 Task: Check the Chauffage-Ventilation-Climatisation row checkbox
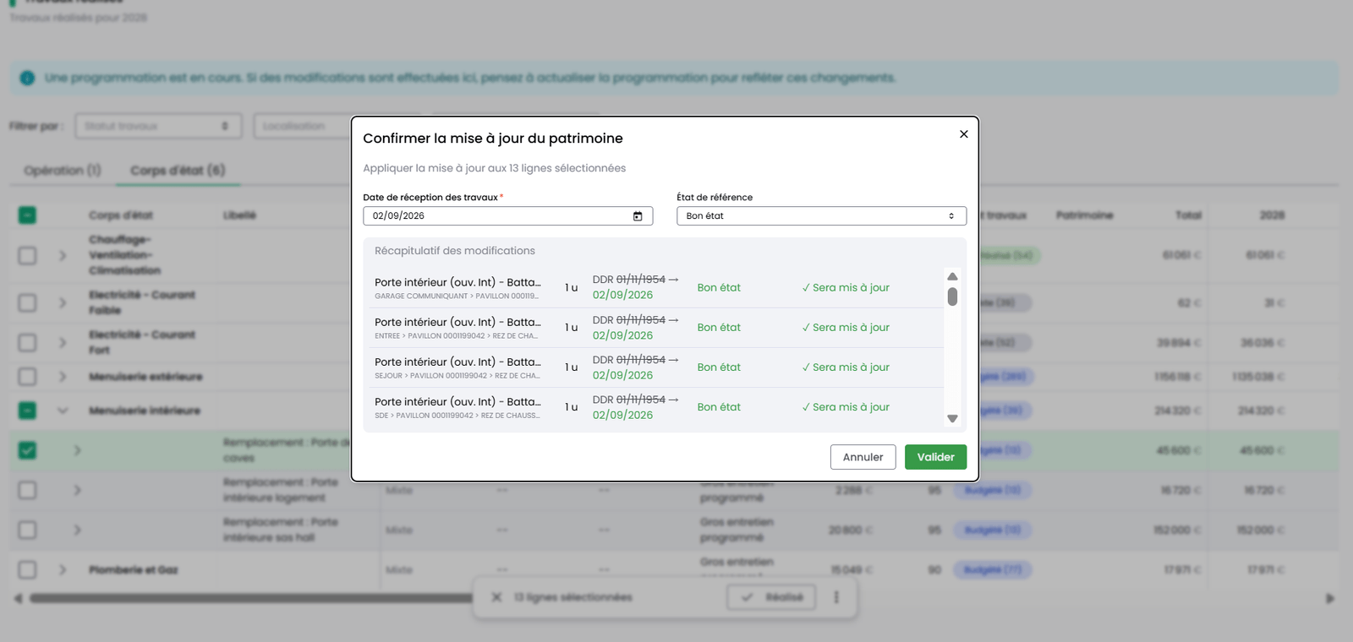(27, 255)
